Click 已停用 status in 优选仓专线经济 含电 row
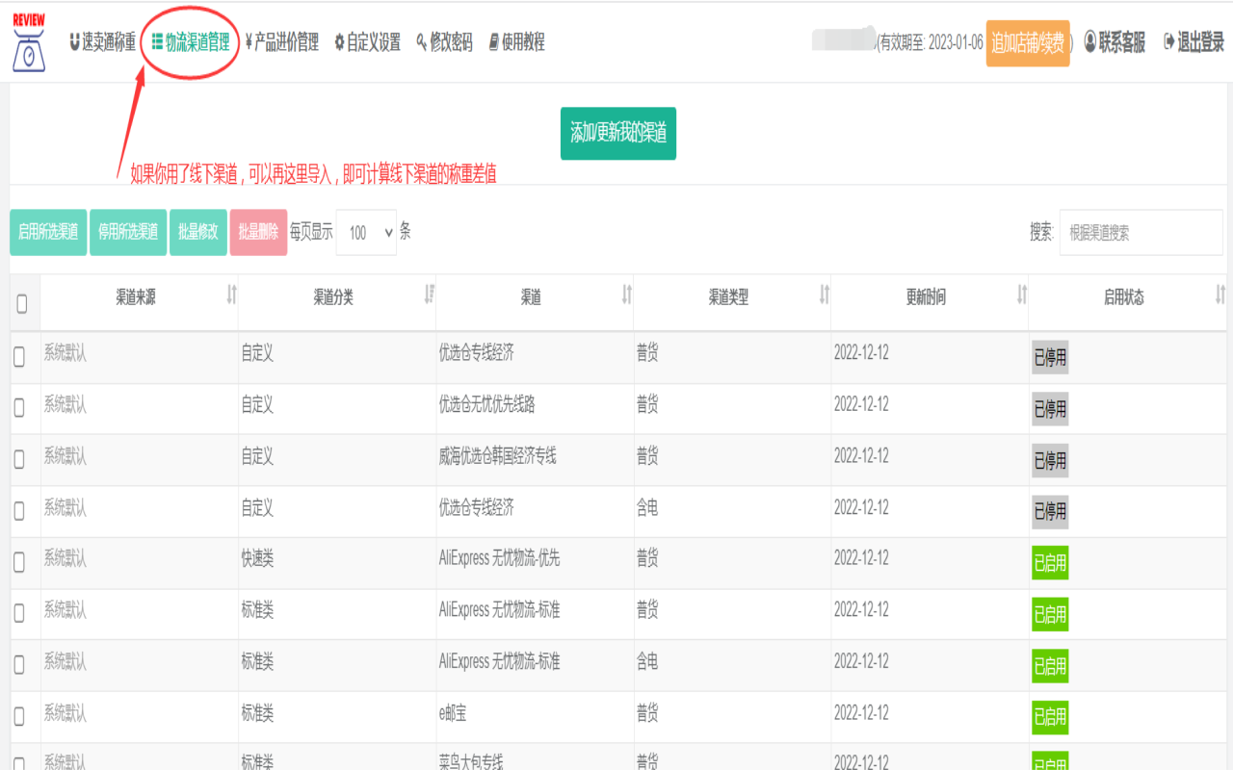Screen dimensions: 1233x770 1050,512
